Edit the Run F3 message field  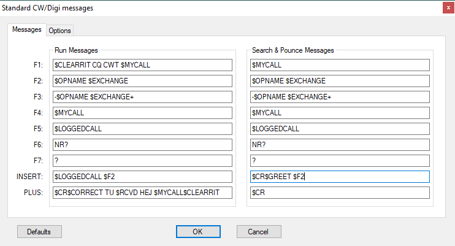(142, 97)
